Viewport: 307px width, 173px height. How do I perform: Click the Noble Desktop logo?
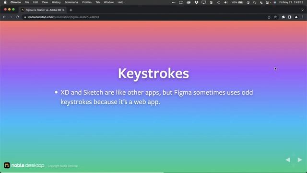click(24, 165)
